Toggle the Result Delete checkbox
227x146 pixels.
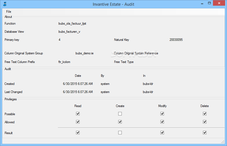tap(205, 133)
